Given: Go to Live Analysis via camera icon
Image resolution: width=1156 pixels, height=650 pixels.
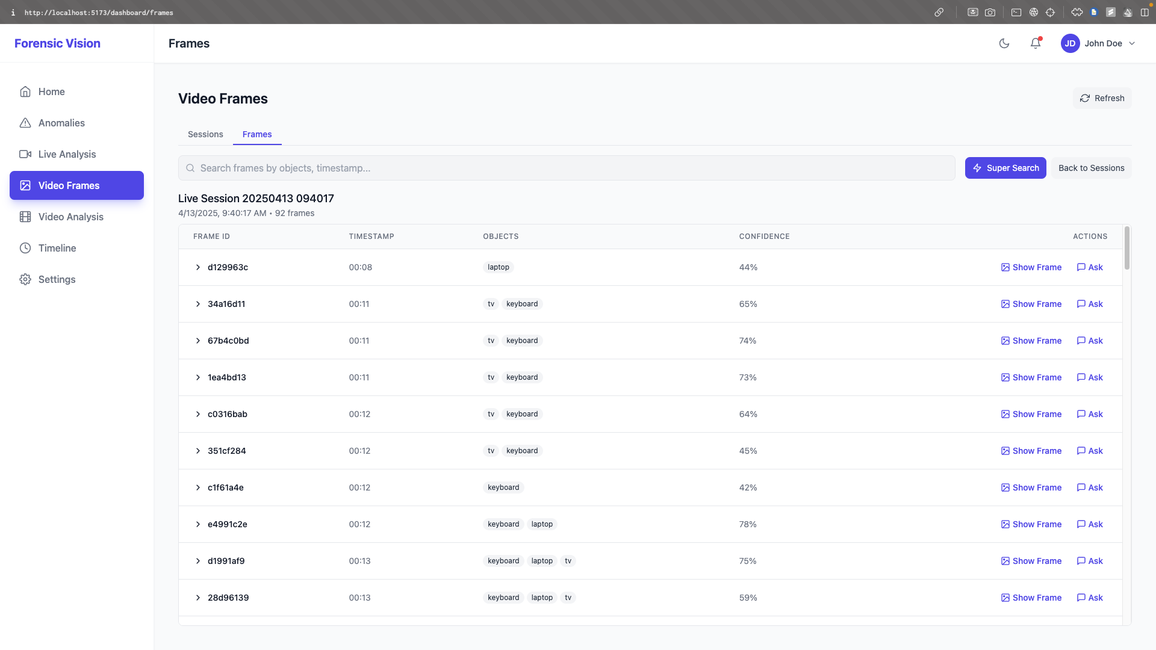Looking at the screenshot, I should 25,154.
